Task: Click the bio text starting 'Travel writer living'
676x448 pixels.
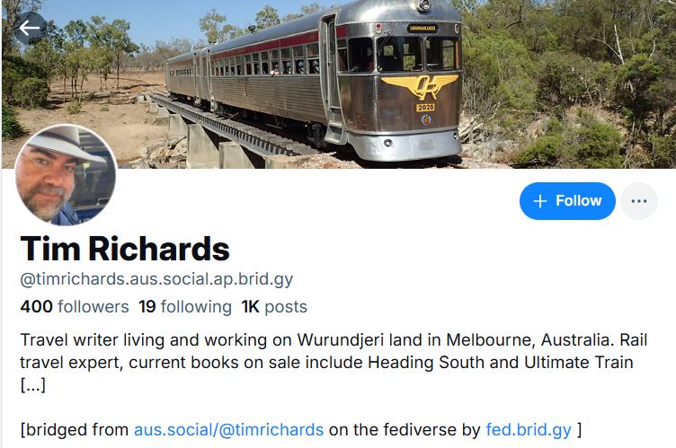Action: pos(334,351)
